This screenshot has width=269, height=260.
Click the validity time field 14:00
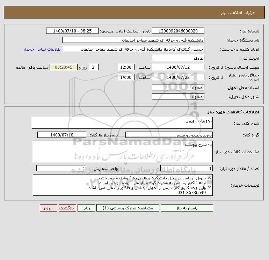125,77
